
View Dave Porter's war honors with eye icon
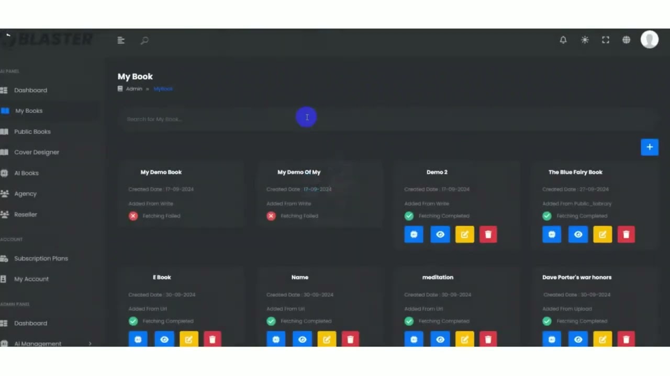(x=578, y=339)
